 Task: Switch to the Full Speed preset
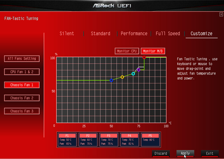pos(168,34)
